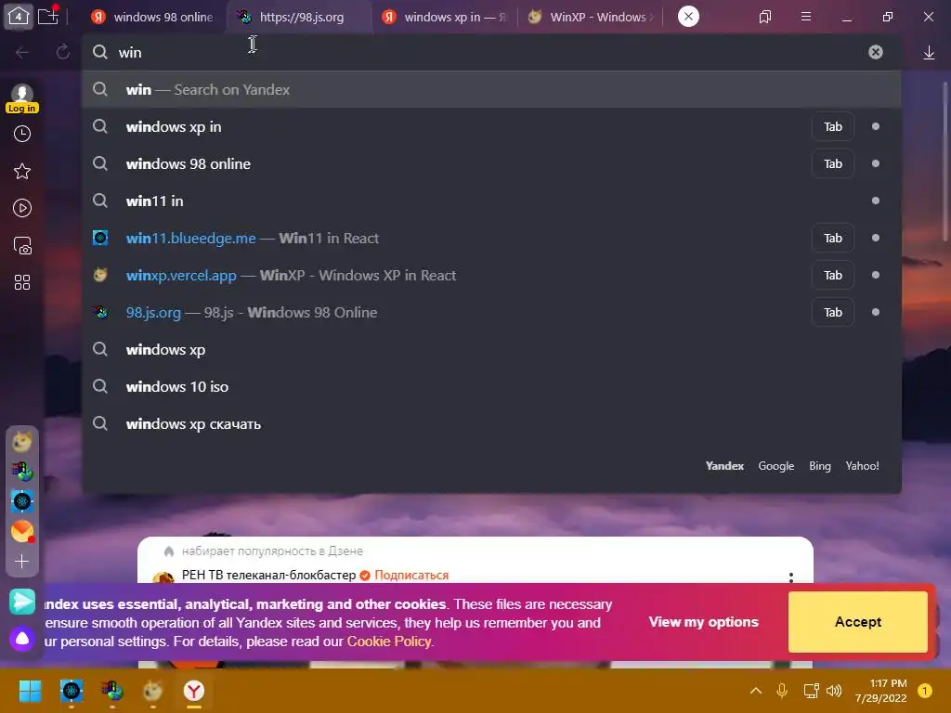
Task: Open the Alice assistant purple icon
Action: pyautogui.click(x=22, y=639)
